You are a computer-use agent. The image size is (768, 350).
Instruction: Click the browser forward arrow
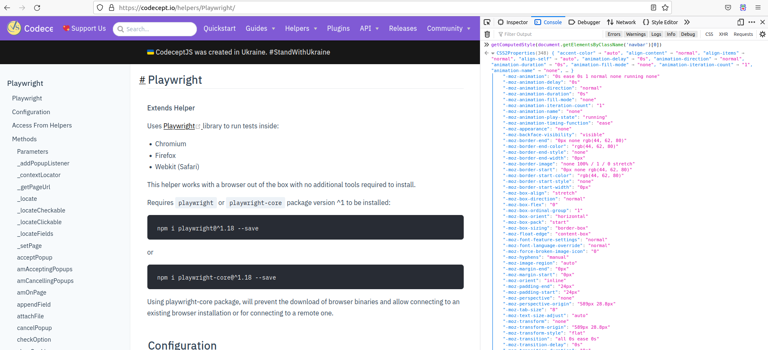(22, 8)
